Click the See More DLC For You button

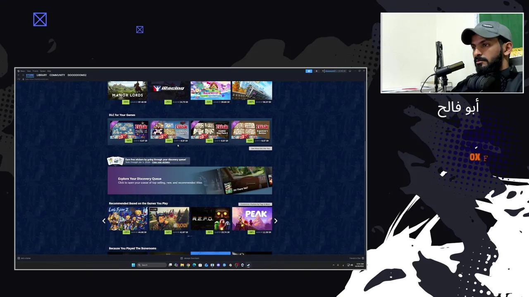pyautogui.click(x=260, y=148)
